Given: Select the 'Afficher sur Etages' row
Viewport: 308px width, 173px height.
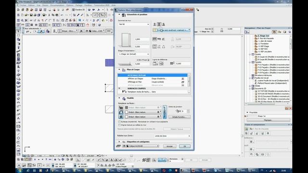Looking at the screenshot, I should coord(153,79).
